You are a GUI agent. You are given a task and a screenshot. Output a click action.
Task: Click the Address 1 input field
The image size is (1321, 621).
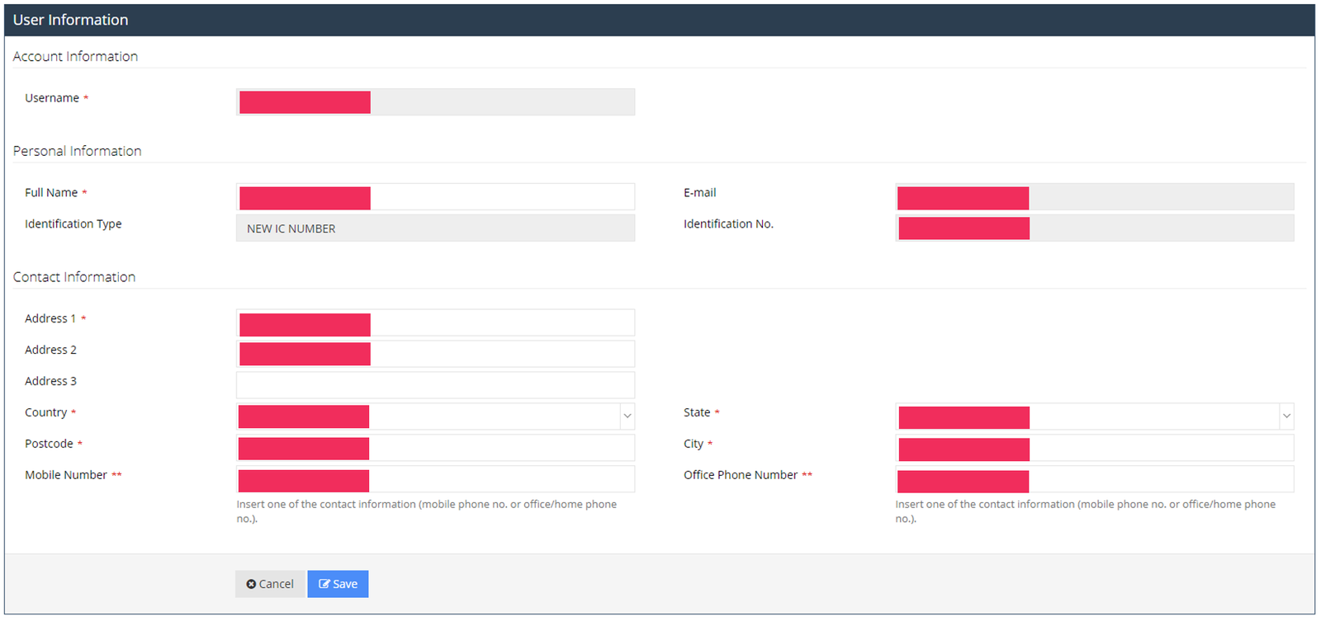tap(435, 323)
